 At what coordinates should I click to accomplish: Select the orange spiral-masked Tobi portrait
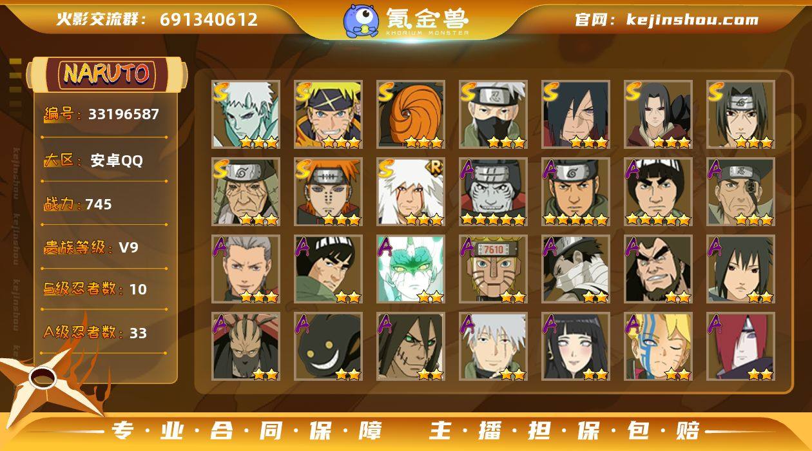point(411,114)
